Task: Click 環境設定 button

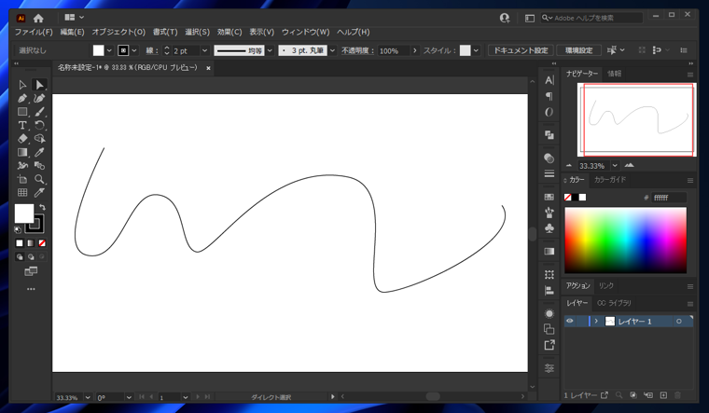Action: [x=578, y=50]
